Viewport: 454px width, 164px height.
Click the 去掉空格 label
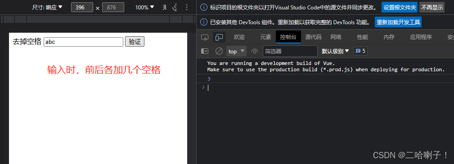click(27, 42)
